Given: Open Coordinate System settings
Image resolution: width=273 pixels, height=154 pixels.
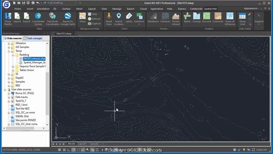Looking at the screenshot, I should click(38, 19).
